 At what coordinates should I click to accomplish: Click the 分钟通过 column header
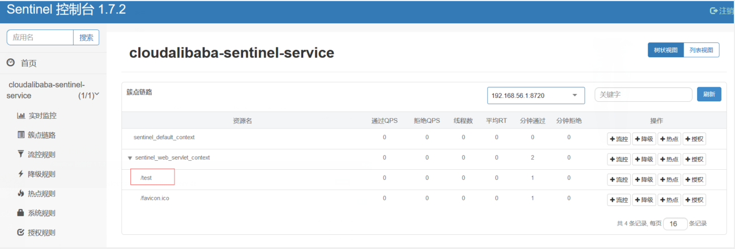pyautogui.click(x=532, y=121)
